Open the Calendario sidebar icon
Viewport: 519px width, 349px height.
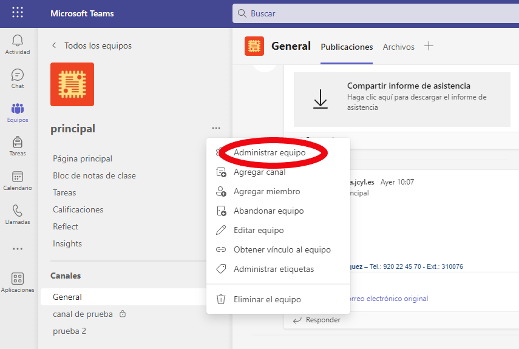point(18,177)
